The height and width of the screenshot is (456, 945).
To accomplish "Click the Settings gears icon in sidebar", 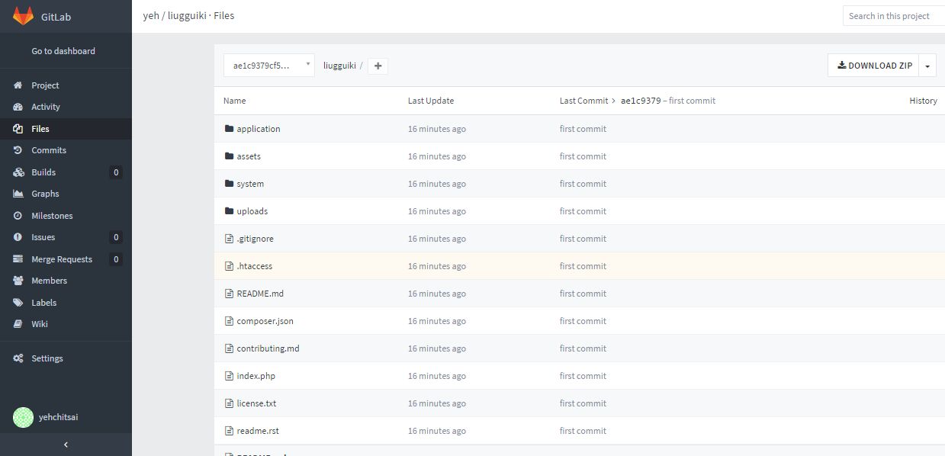I will click(x=18, y=358).
